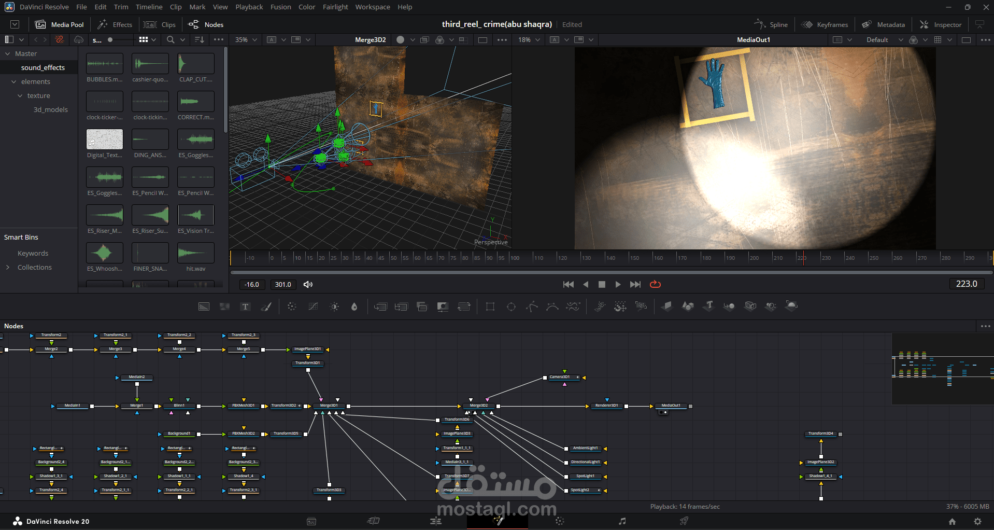Screen dimensions: 994x530
Task: Add a Text+ node from toolbar
Action: point(246,306)
